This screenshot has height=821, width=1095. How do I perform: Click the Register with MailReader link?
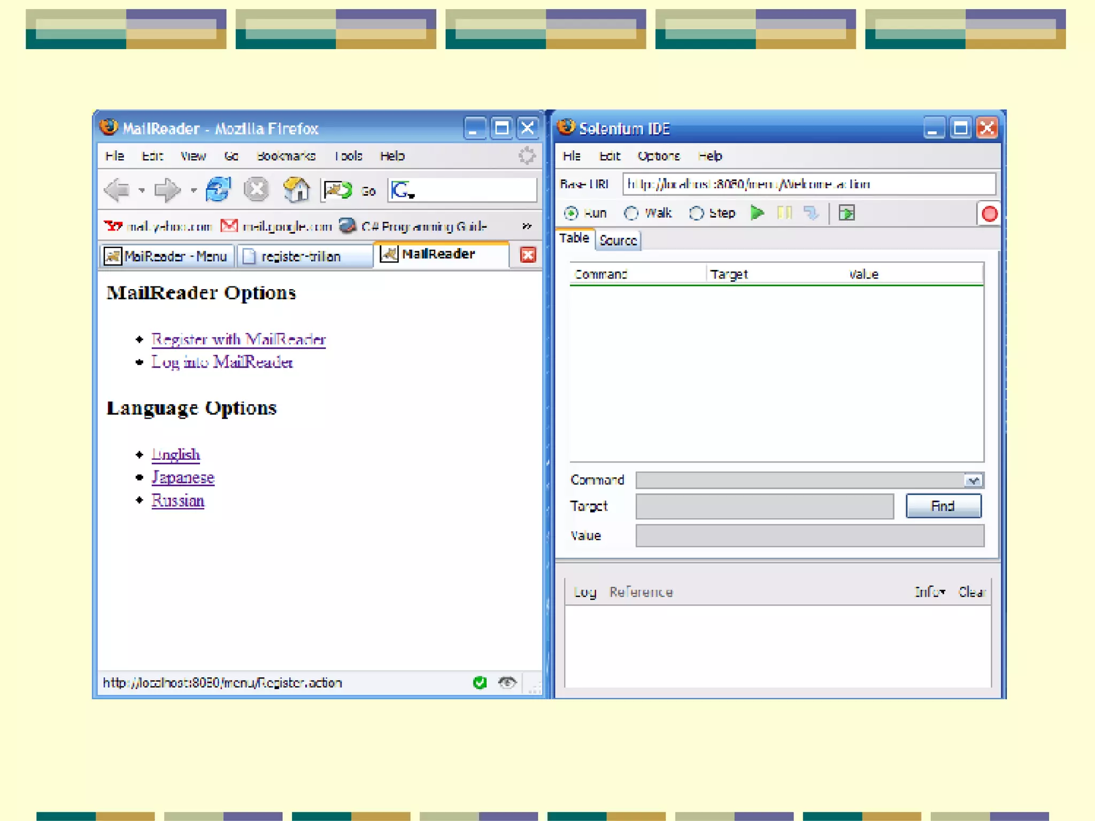click(x=238, y=339)
